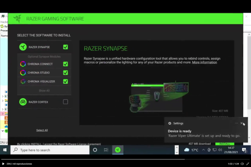The height and width of the screenshot is (167, 251).
Task: Click the Razer Cortex icon
Action: point(23,102)
